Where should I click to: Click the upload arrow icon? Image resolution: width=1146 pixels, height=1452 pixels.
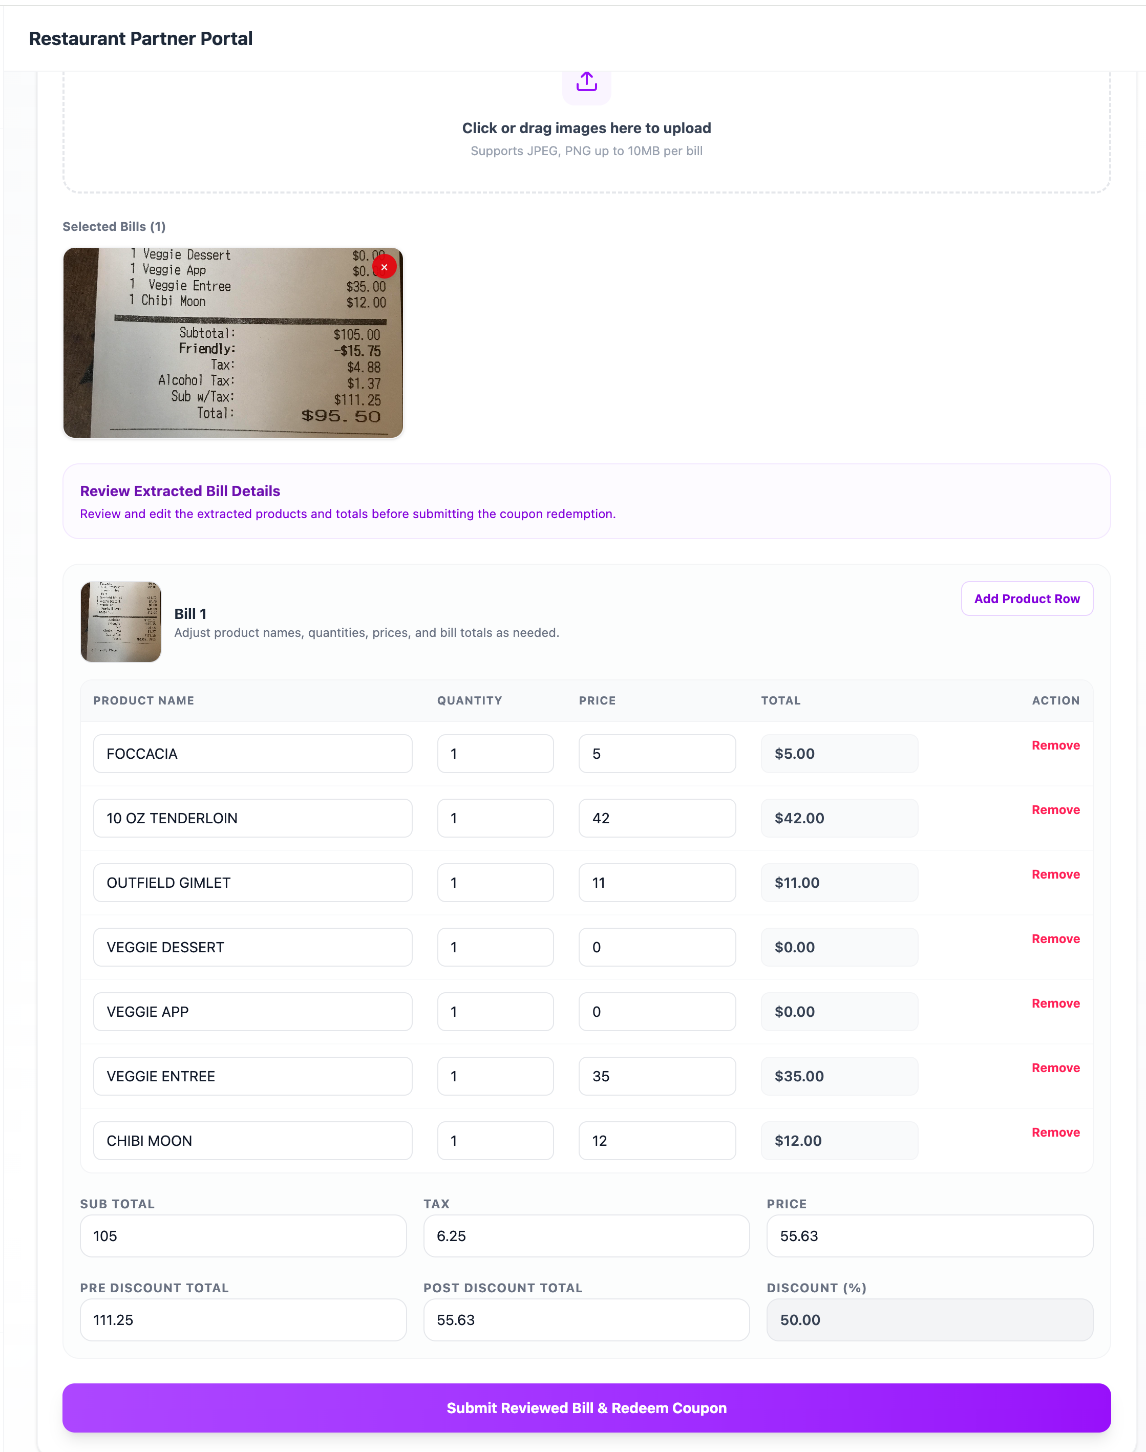(x=586, y=82)
